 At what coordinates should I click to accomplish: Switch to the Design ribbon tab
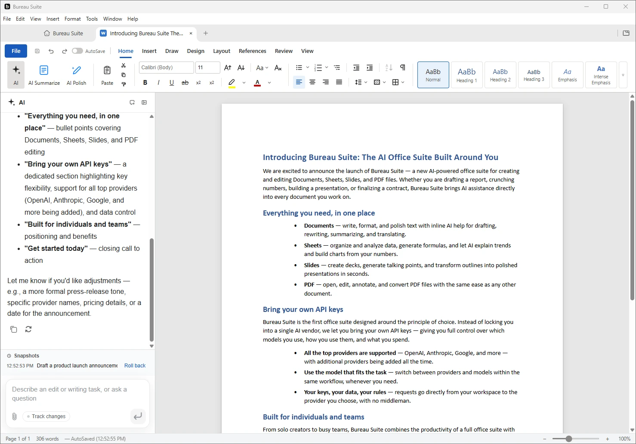click(x=196, y=51)
